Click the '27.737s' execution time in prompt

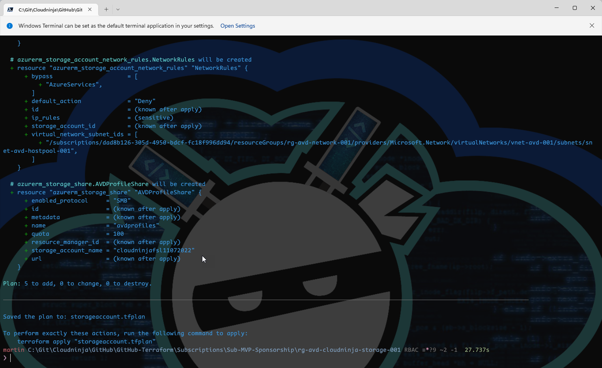(x=477, y=350)
